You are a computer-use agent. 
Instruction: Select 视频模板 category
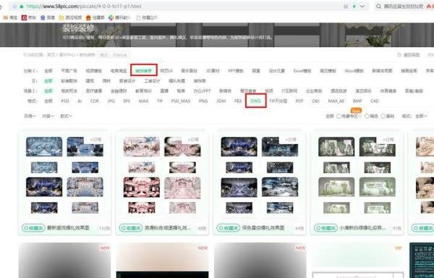click(94, 71)
